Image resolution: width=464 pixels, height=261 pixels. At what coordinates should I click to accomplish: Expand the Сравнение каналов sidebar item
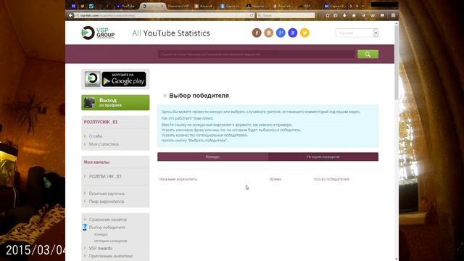108,220
